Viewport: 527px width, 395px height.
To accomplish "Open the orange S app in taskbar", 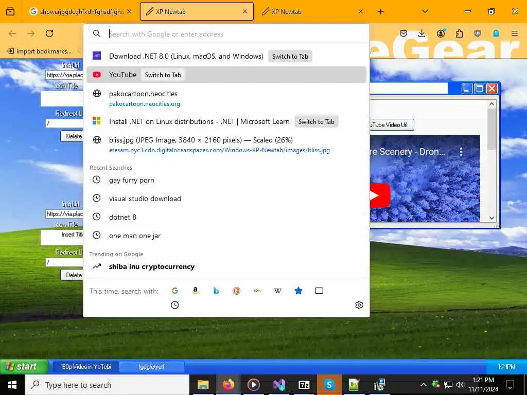I will click(329, 385).
